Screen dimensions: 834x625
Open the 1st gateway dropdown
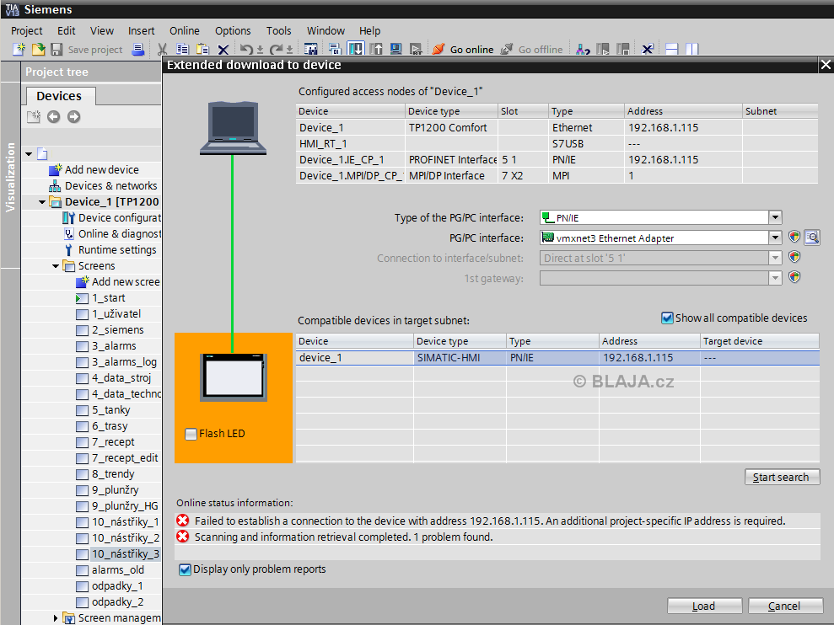[776, 278]
